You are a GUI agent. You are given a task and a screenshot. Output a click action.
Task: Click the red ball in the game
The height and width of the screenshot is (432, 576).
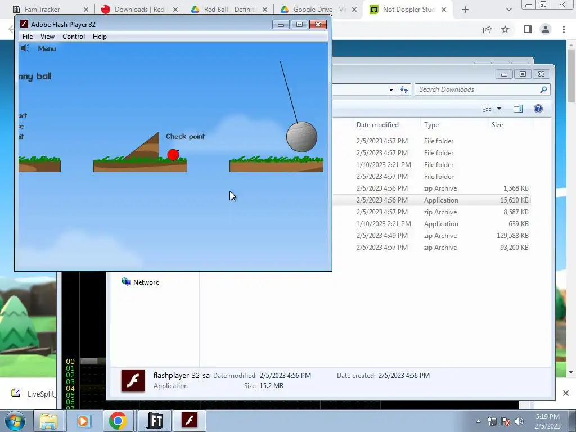pyautogui.click(x=173, y=155)
